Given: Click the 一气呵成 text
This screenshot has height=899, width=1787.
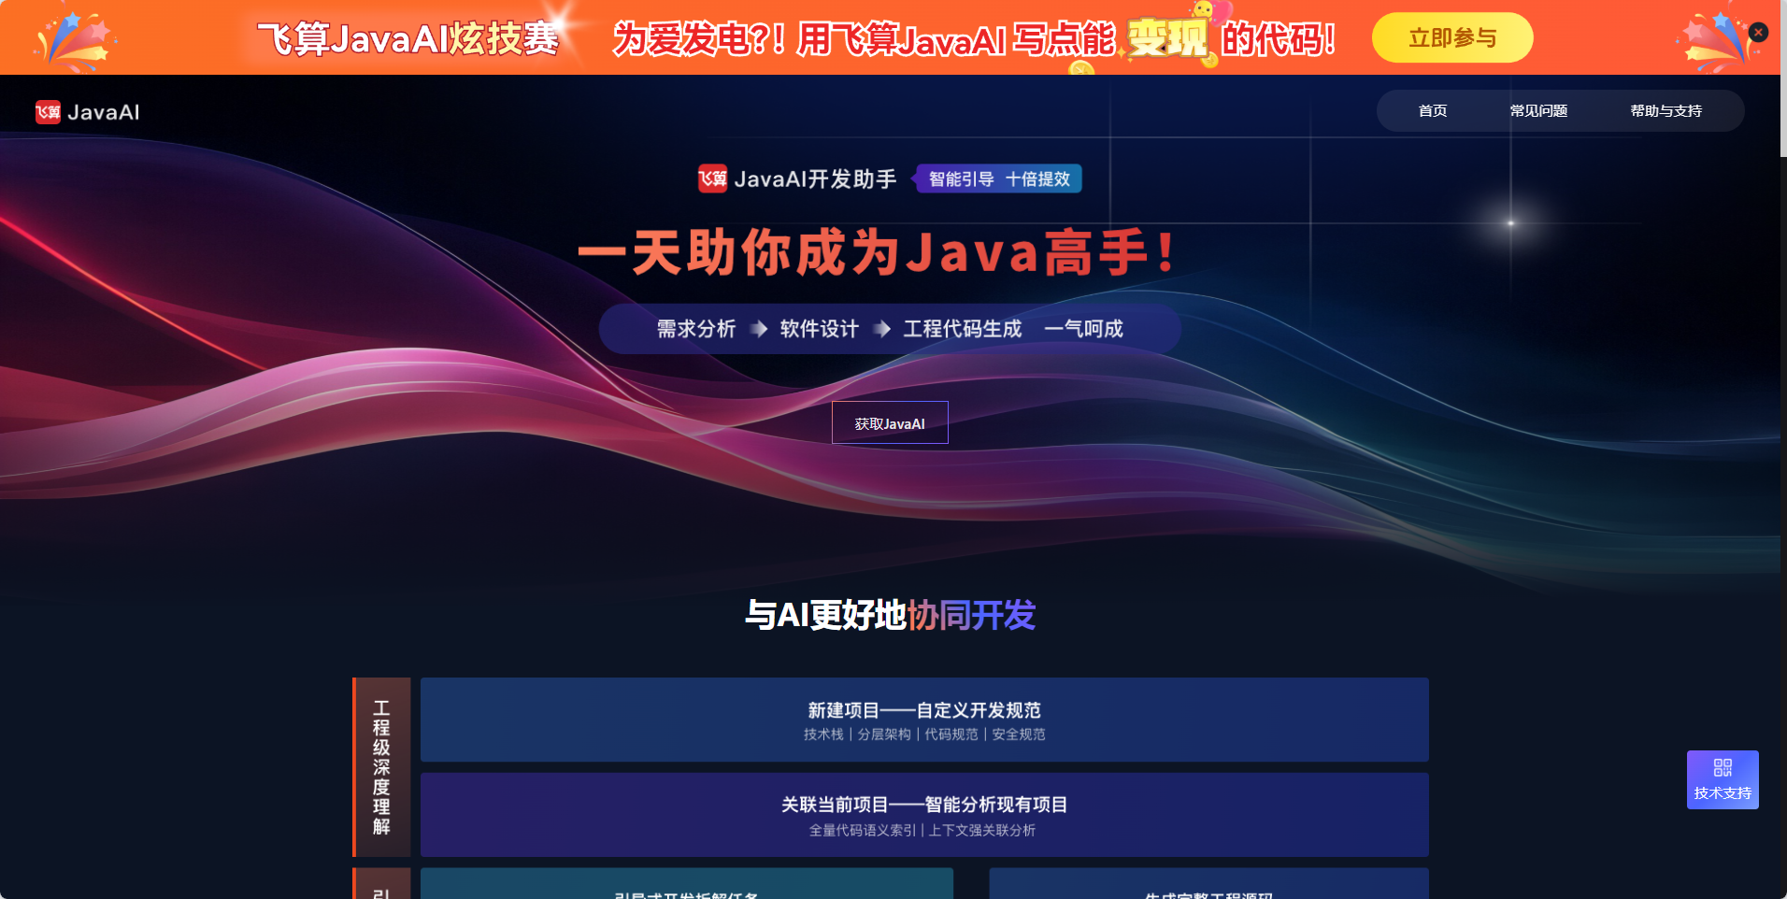Looking at the screenshot, I should pyautogui.click(x=1084, y=329).
